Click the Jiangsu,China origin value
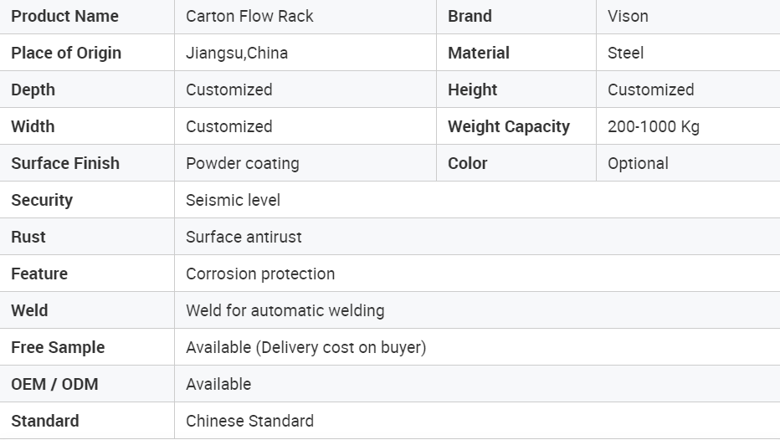Screen dimensions: 780x440 tap(237, 54)
